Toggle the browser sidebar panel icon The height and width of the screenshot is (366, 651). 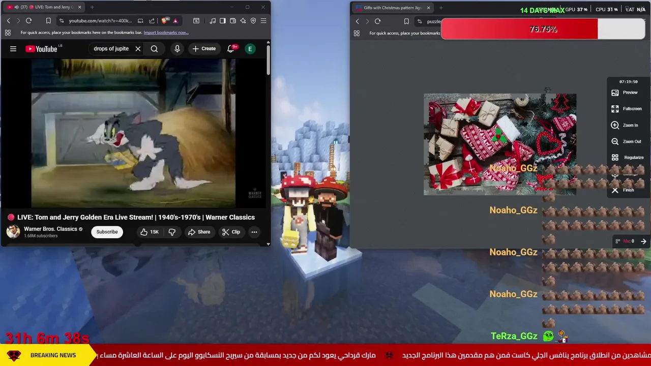223,21
